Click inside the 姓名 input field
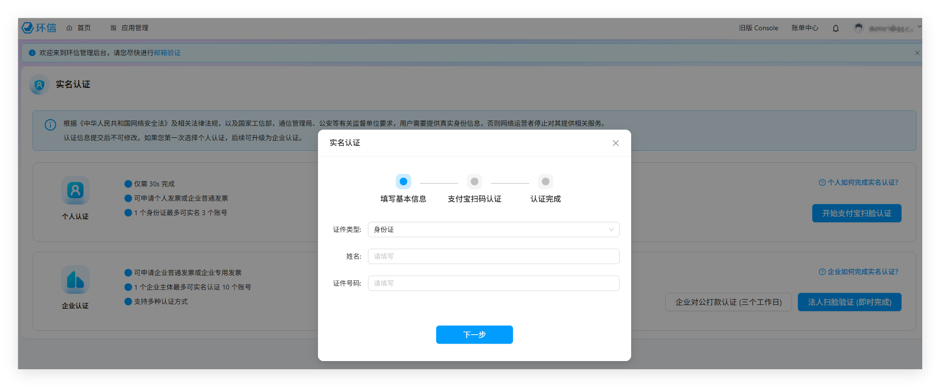Screen dimensions: 940x387 point(493,256)
